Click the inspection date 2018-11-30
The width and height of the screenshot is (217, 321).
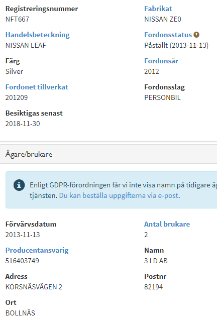[x=23, y=124]
